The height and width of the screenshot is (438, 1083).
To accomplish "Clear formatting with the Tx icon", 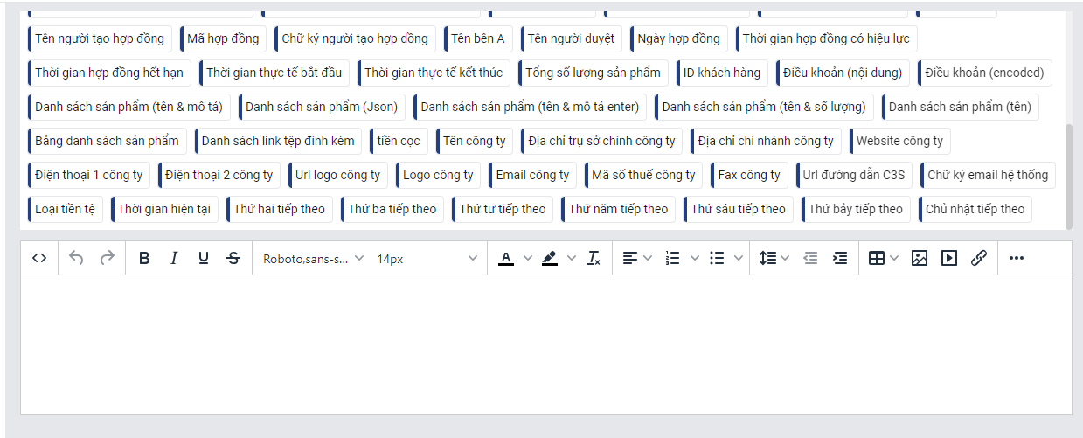I will tap(594, 258).
